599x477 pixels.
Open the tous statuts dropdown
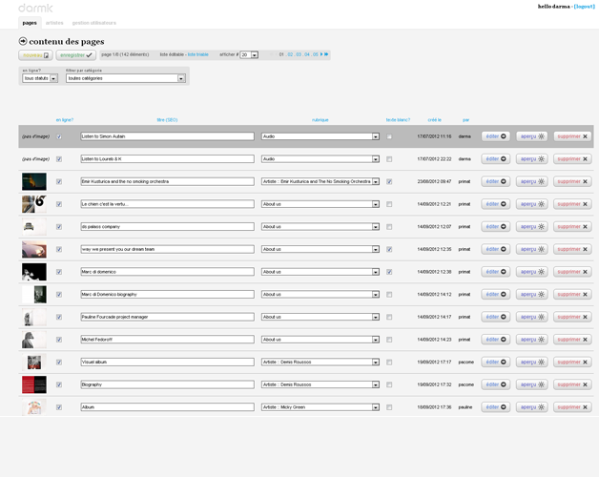click(40, 78)
